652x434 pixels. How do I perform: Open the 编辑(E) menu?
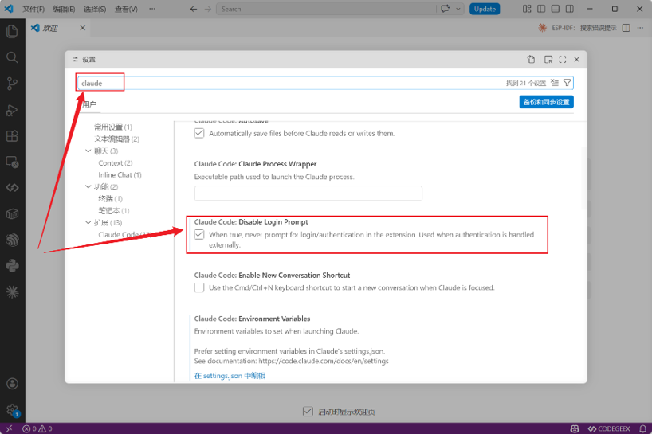pyautogui.click(x=64, y=9)
